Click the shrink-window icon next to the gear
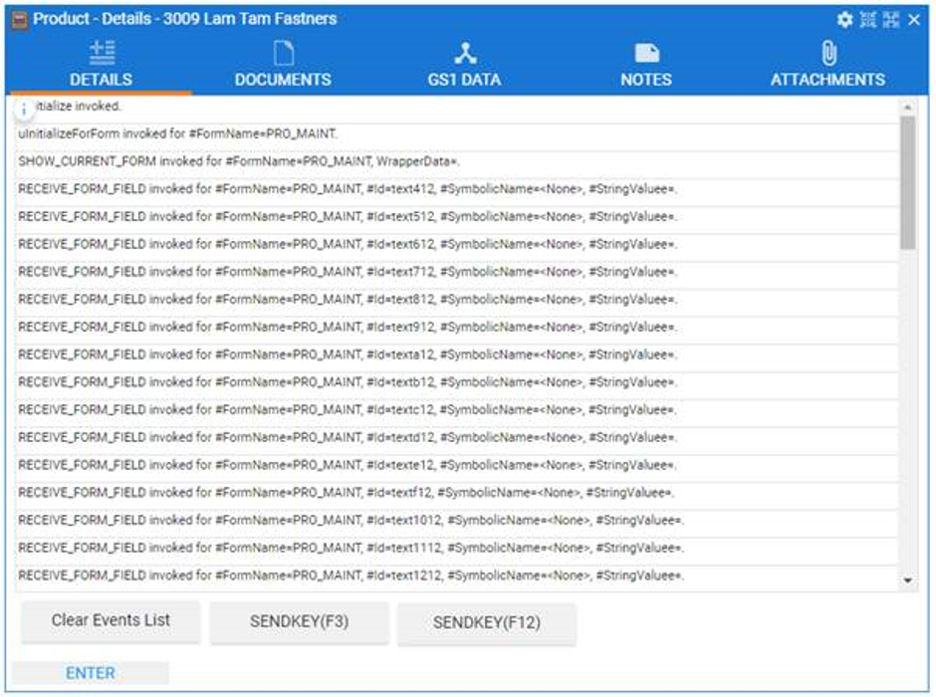 (868, 20)
